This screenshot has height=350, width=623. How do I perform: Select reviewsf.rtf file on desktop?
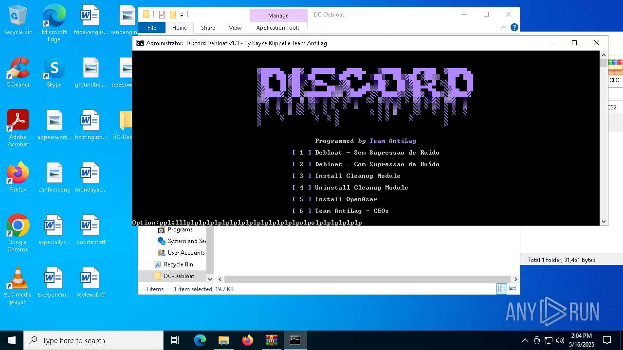pos(91,283)
